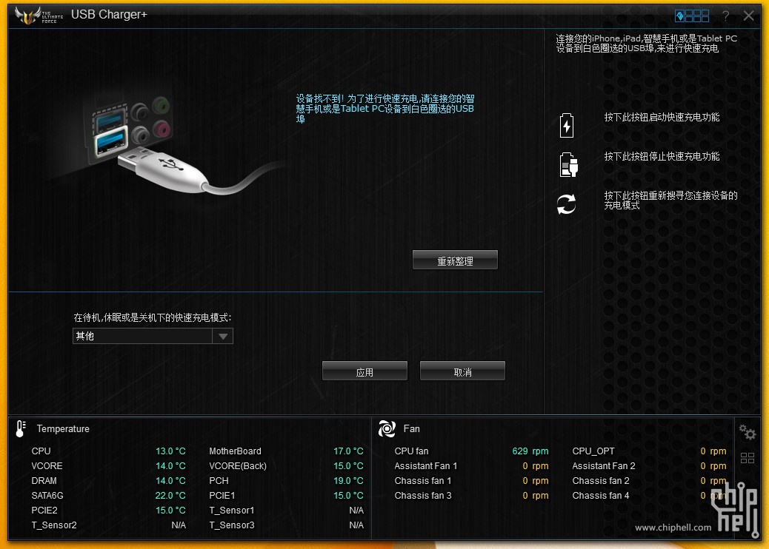The width and height of the screenshot is (769, 549).
Task: Click the PCIE1 temperature label
Action: pos(222,495)
